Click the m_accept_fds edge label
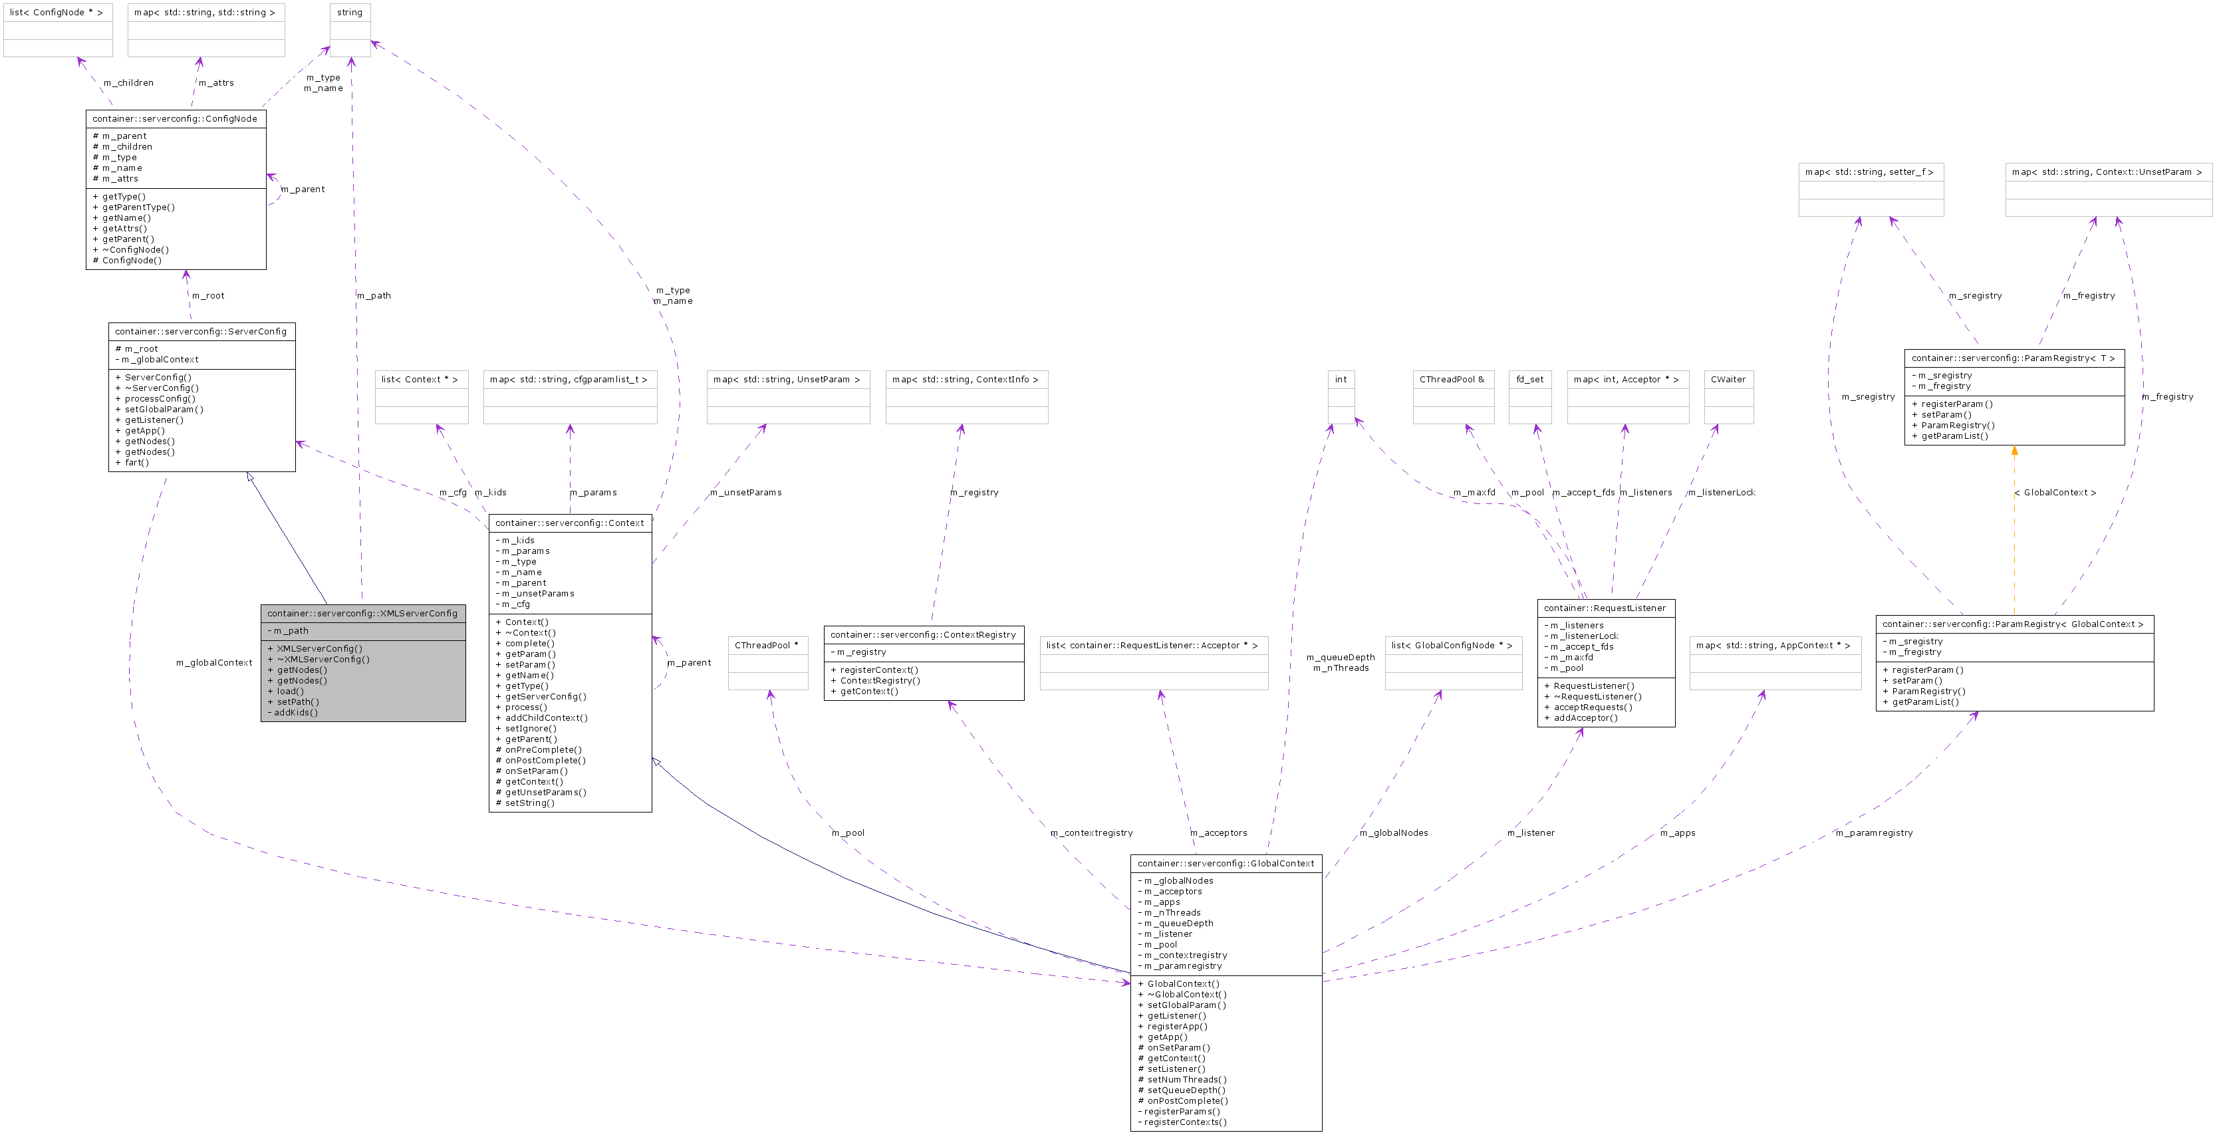2215x1135 pixels. click(1583, 493)
